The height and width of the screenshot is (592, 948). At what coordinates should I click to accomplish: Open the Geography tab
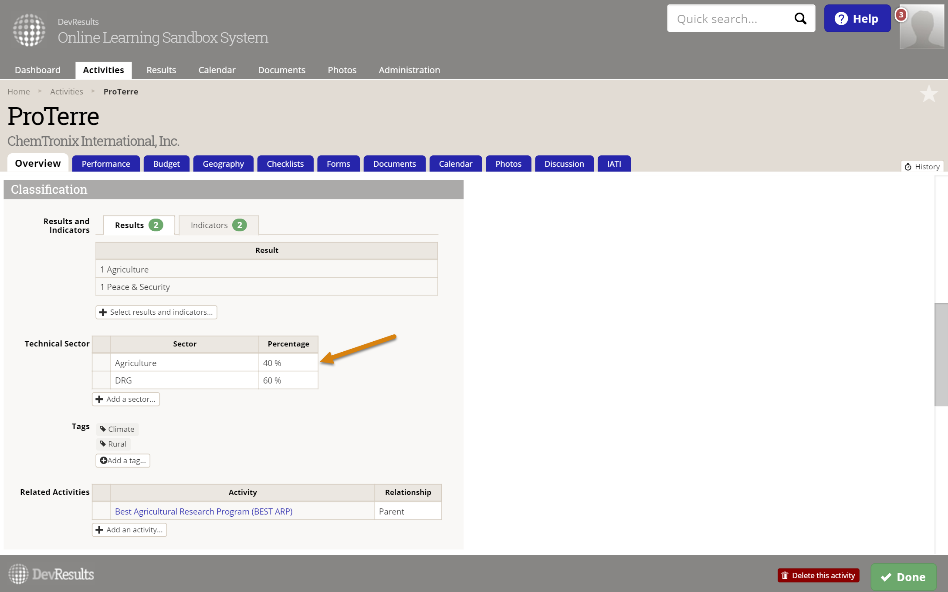point(223,164)
